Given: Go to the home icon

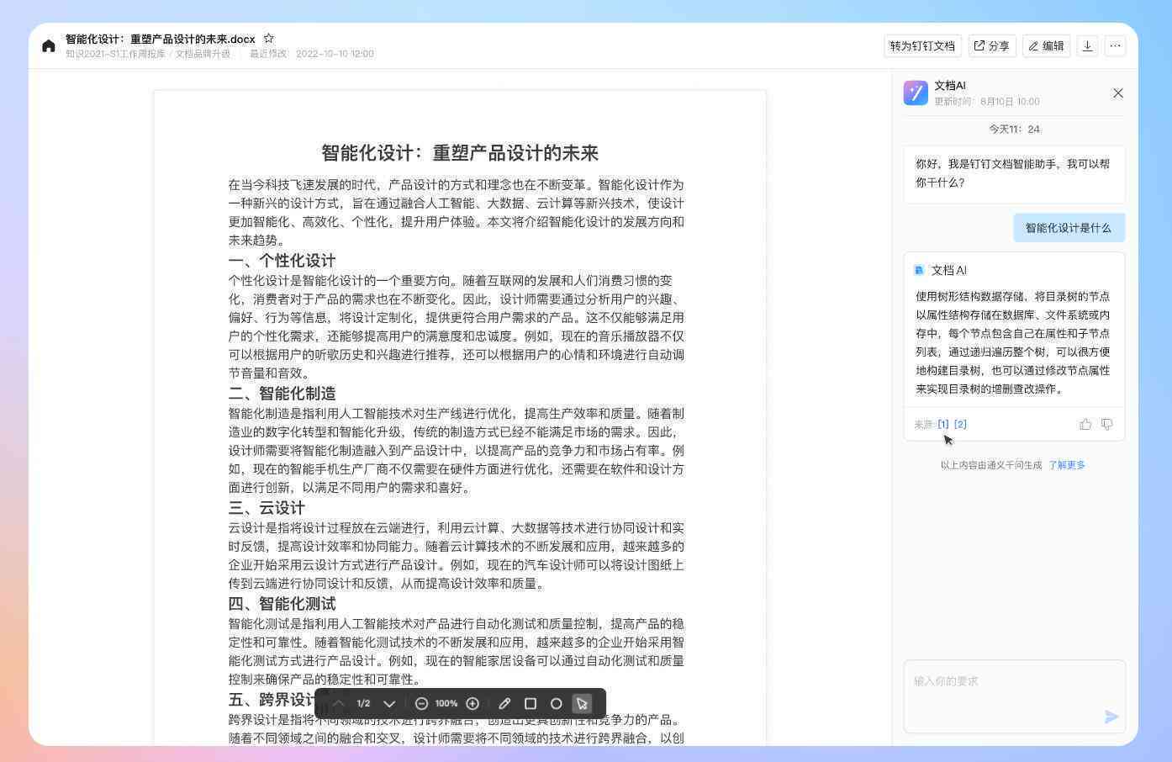Looking at the screenshot, I should point(49,46).
